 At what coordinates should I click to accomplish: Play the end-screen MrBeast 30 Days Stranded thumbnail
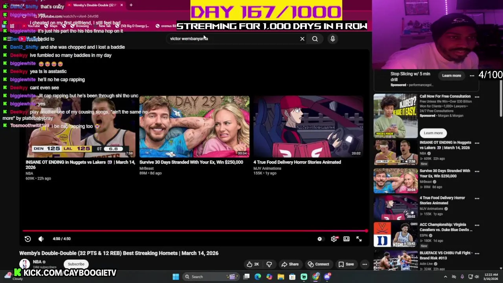pos(194,126)
